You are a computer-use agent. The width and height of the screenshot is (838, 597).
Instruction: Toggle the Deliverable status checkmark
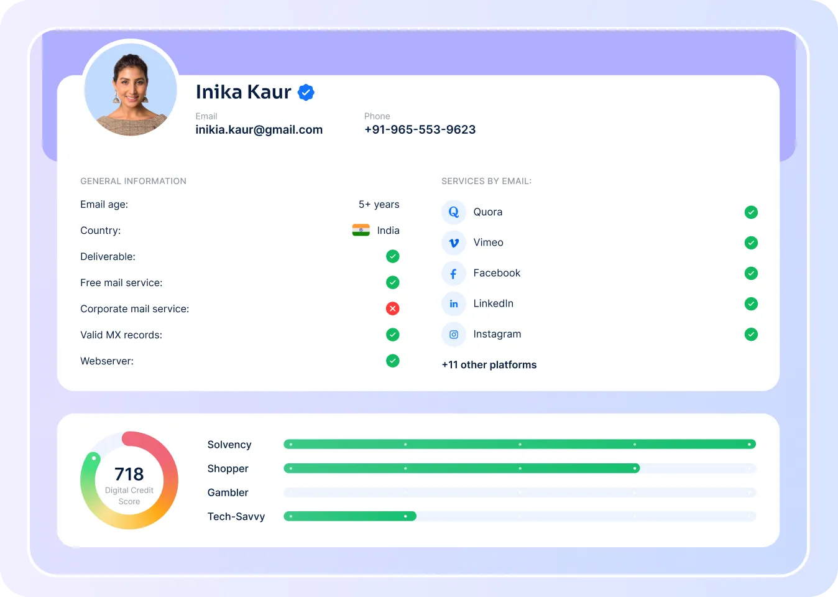pos(392,256)
